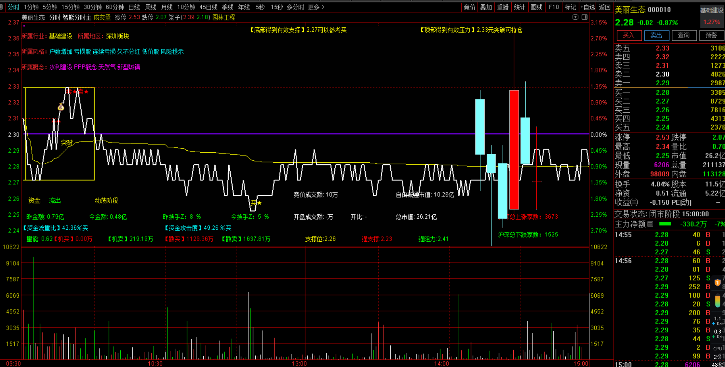This screenshot has width=725, height=367.
Task: Click the green 主力净额 bar indicator
Action: tap(665, 224)
